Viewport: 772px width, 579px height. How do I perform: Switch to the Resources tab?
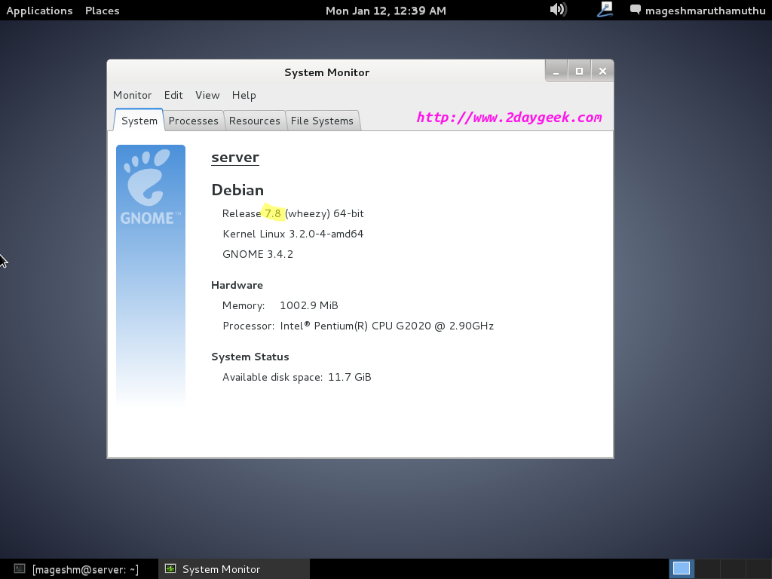pos(254,121)
